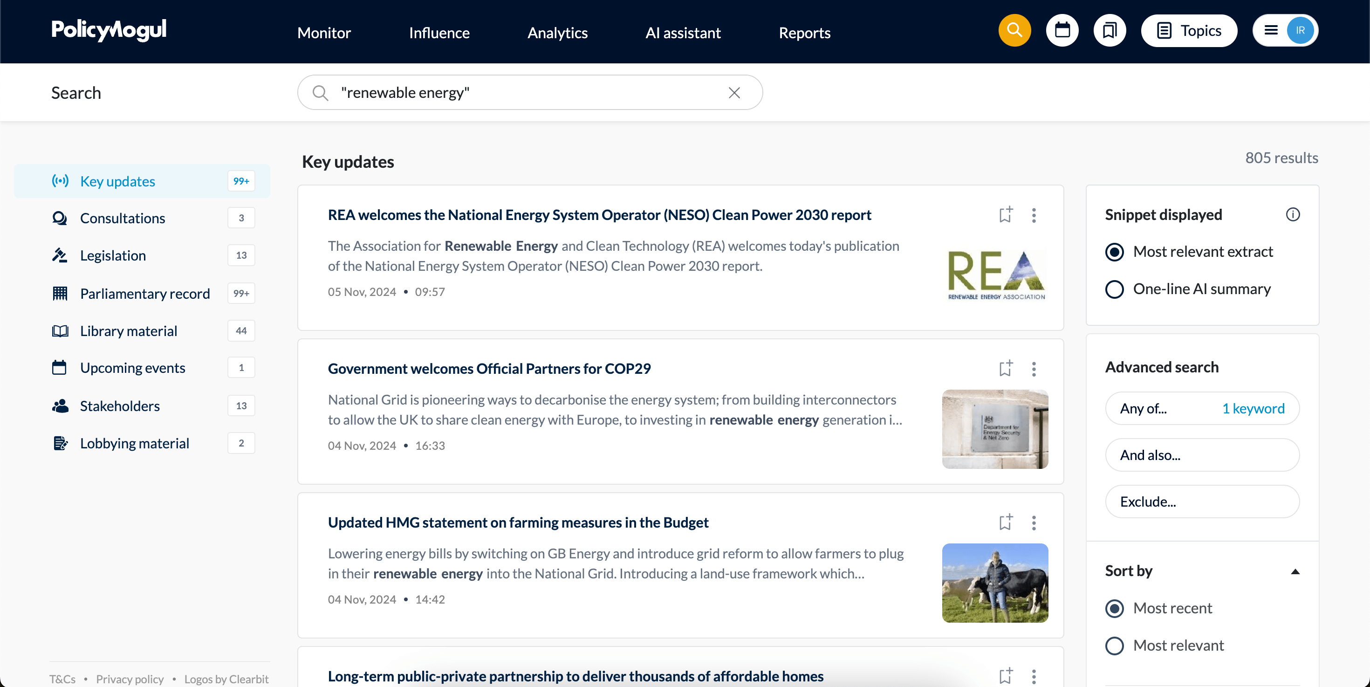Screen dimensions: 1370x687
Task: Clear the search query with X icon
Action: click(x=734, y=93)
